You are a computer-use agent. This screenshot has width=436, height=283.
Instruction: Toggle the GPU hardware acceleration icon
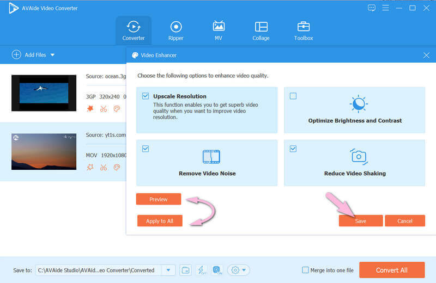(217, 270)
